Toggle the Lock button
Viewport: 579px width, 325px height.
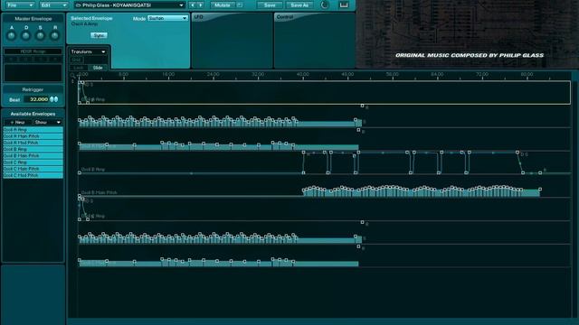point(79,68)
